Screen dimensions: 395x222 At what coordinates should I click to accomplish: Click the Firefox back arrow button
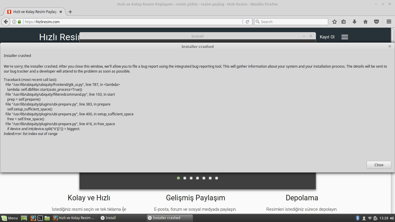6,22
